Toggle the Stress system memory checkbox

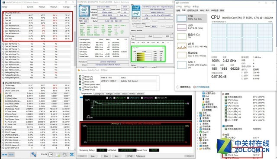[x=83, y=84]
